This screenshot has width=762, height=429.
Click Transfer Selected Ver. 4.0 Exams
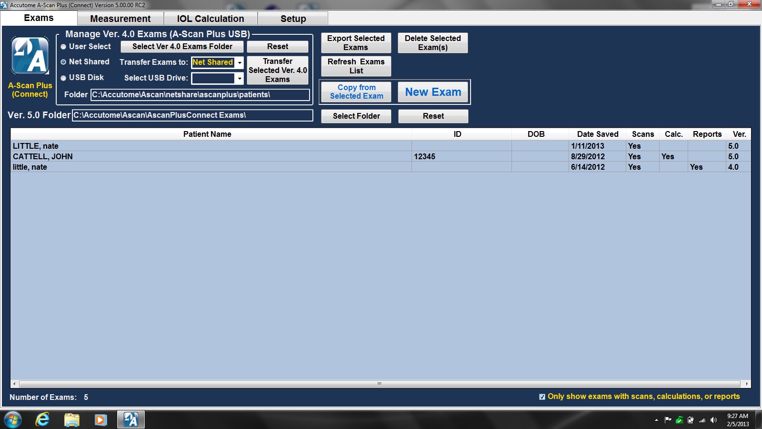[278, 70]
